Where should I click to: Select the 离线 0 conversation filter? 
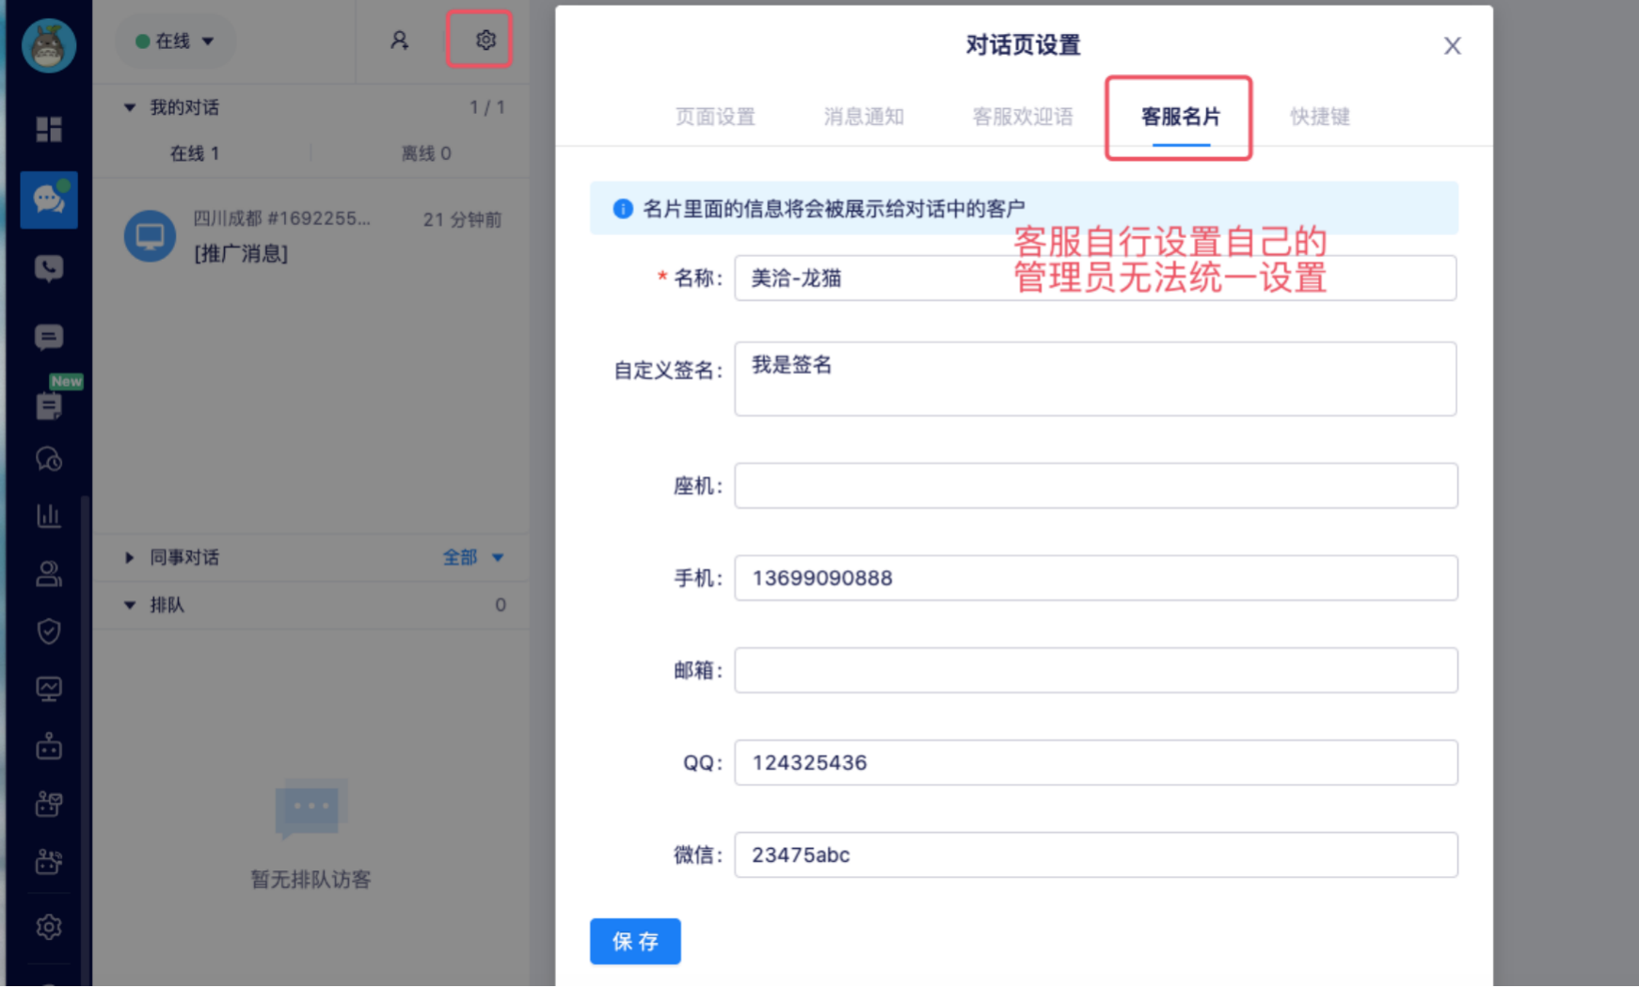pyautogui.click(x=426, y=153)
